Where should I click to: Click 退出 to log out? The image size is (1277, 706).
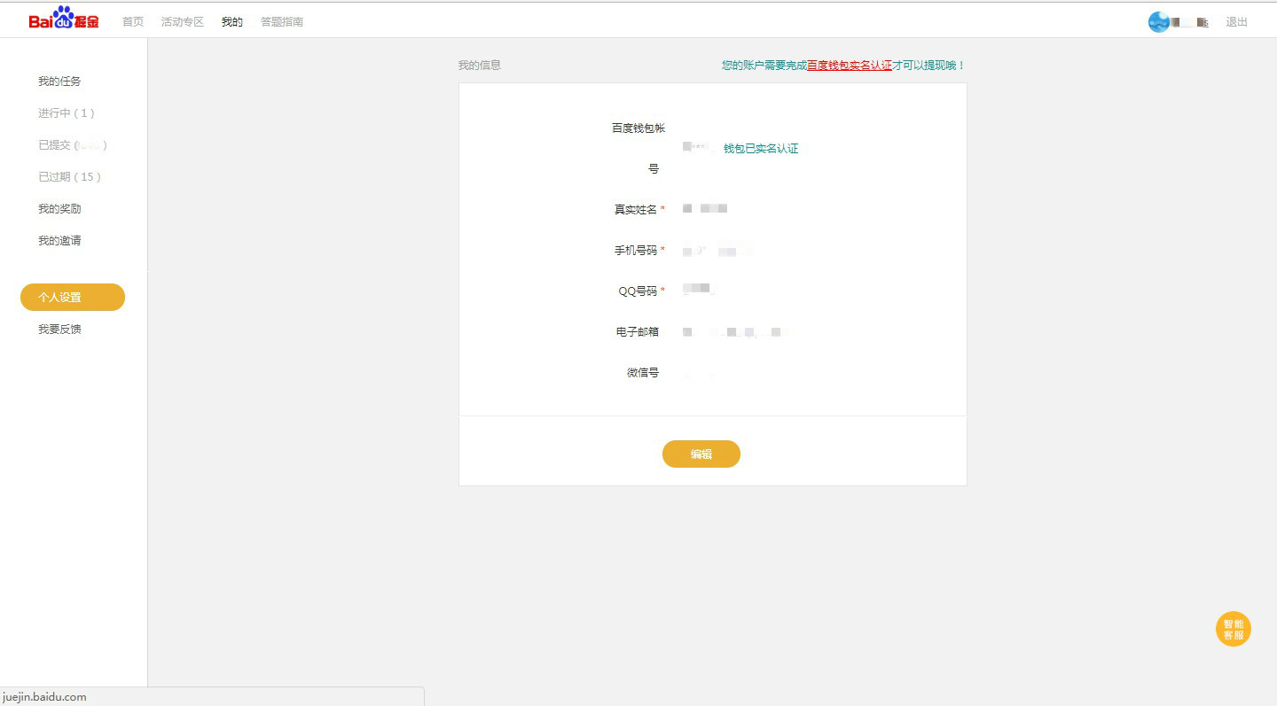1236,21
